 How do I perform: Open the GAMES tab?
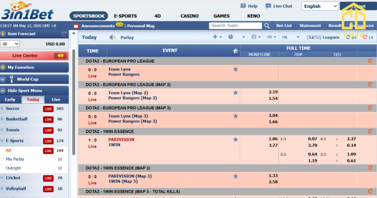pyautogui.click(x=222, y=16)
